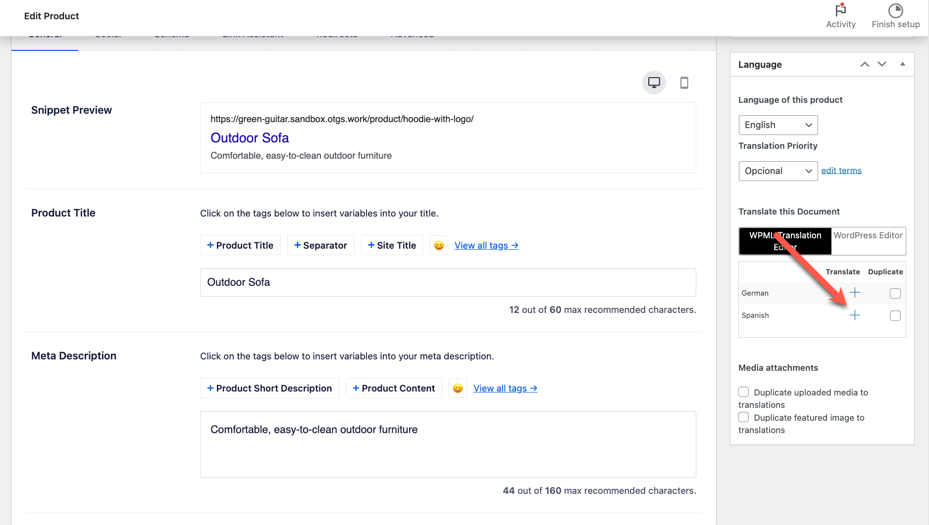Add German translation plus icon

pos(855,293)
